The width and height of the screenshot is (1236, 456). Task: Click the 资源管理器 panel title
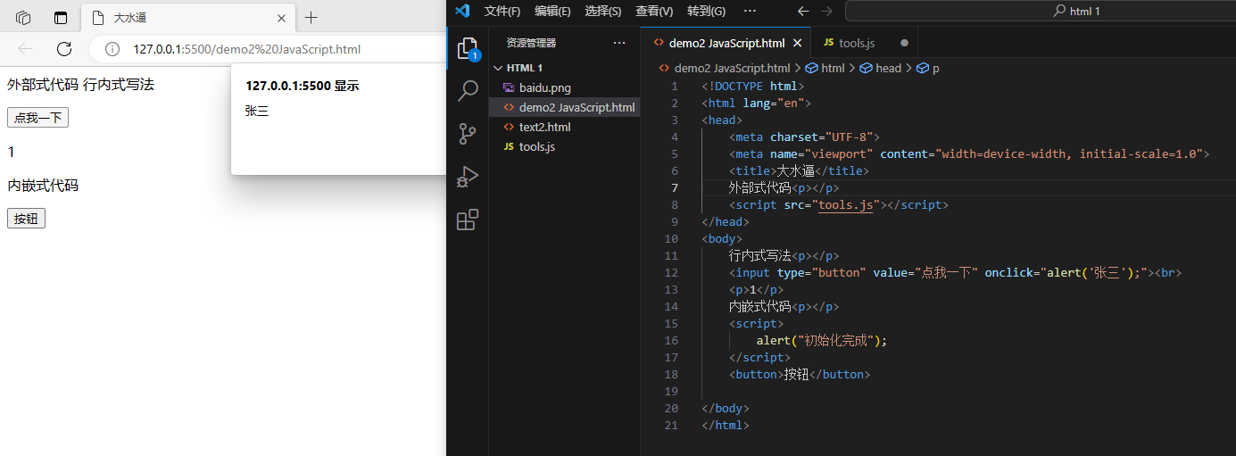531,43
